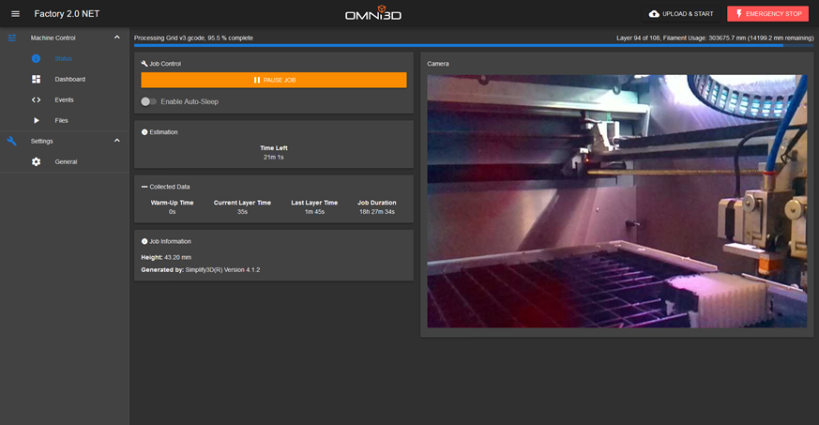
Task: Click the General gear icon
Action: [36, 162]
